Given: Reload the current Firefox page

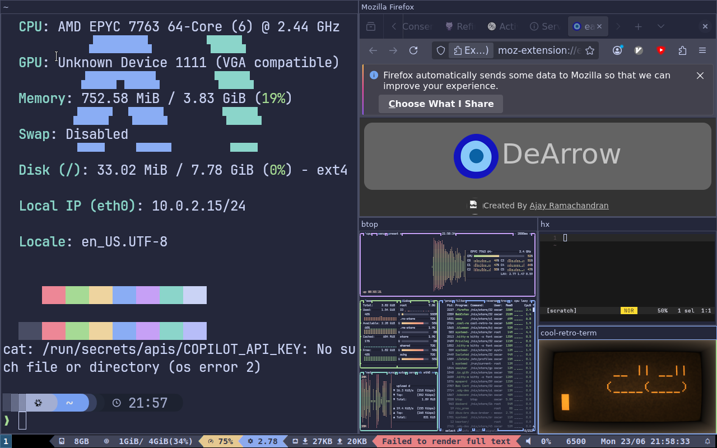Looking at the screenshot, I should [413, 50].
